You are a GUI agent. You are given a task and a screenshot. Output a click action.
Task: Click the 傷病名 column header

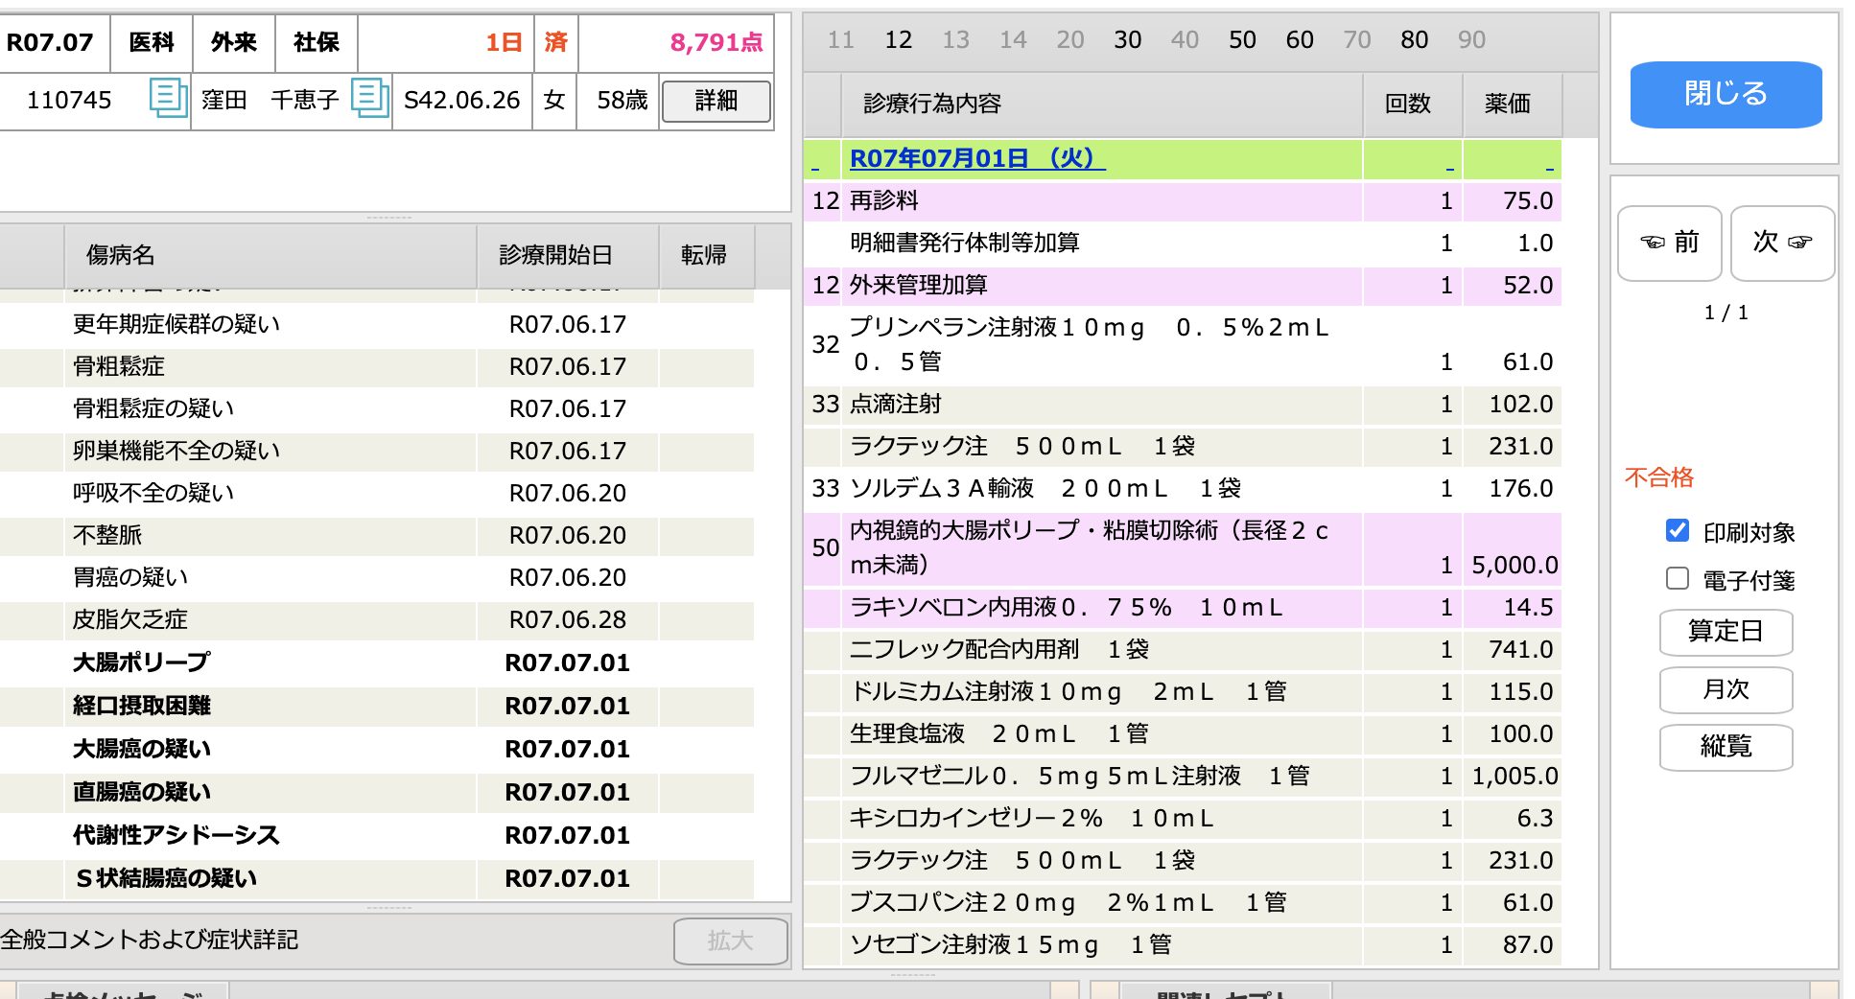coord(121,255)
